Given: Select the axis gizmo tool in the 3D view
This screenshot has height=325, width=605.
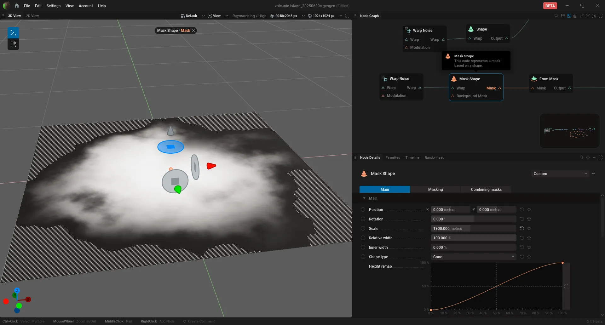Looking at the screenshot, I should [13, 33].
